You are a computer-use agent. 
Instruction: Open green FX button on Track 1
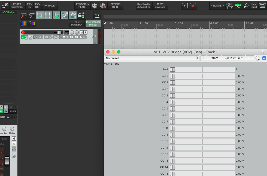pos(23,37)
